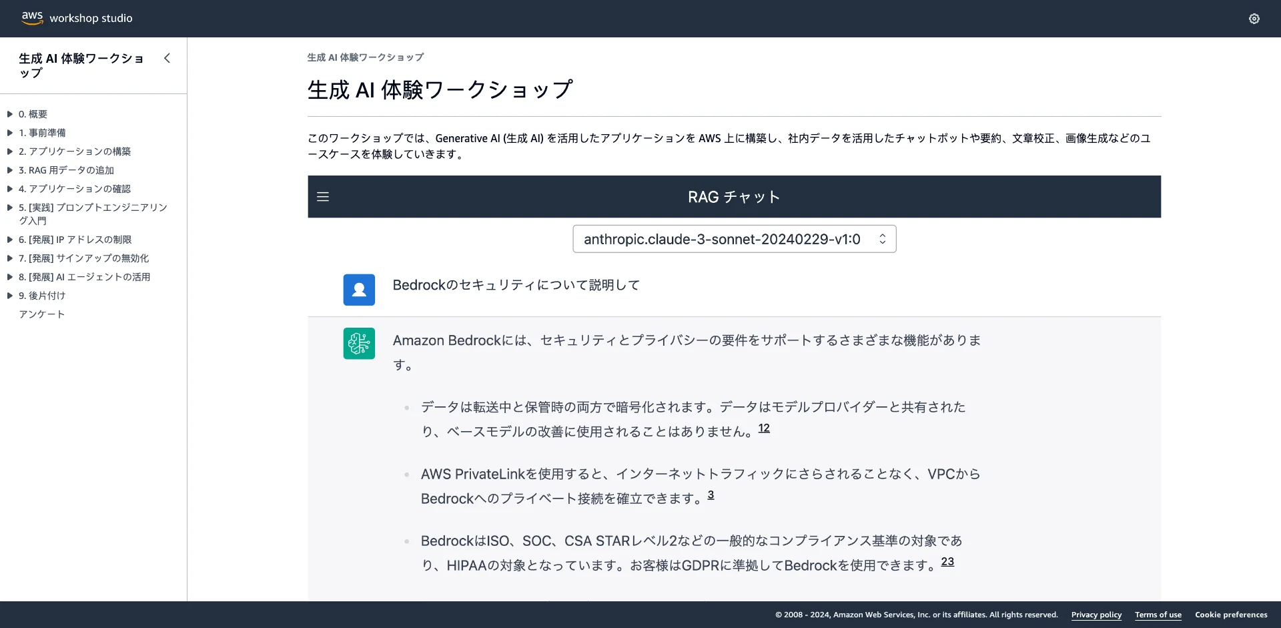Expand 8. [発展] AI エージェントの活用 triangle
1281x628 pixels.
(x=10, y=277)
